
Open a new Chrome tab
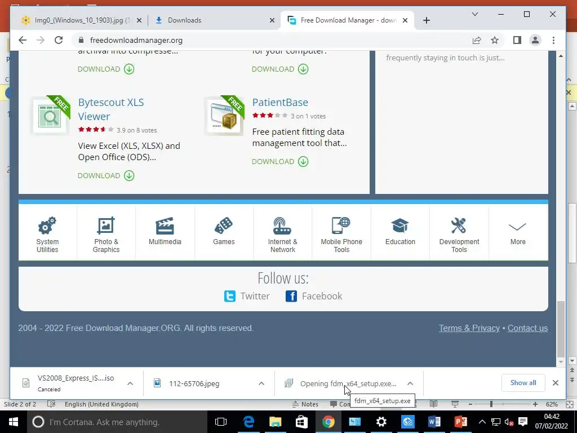426,20
